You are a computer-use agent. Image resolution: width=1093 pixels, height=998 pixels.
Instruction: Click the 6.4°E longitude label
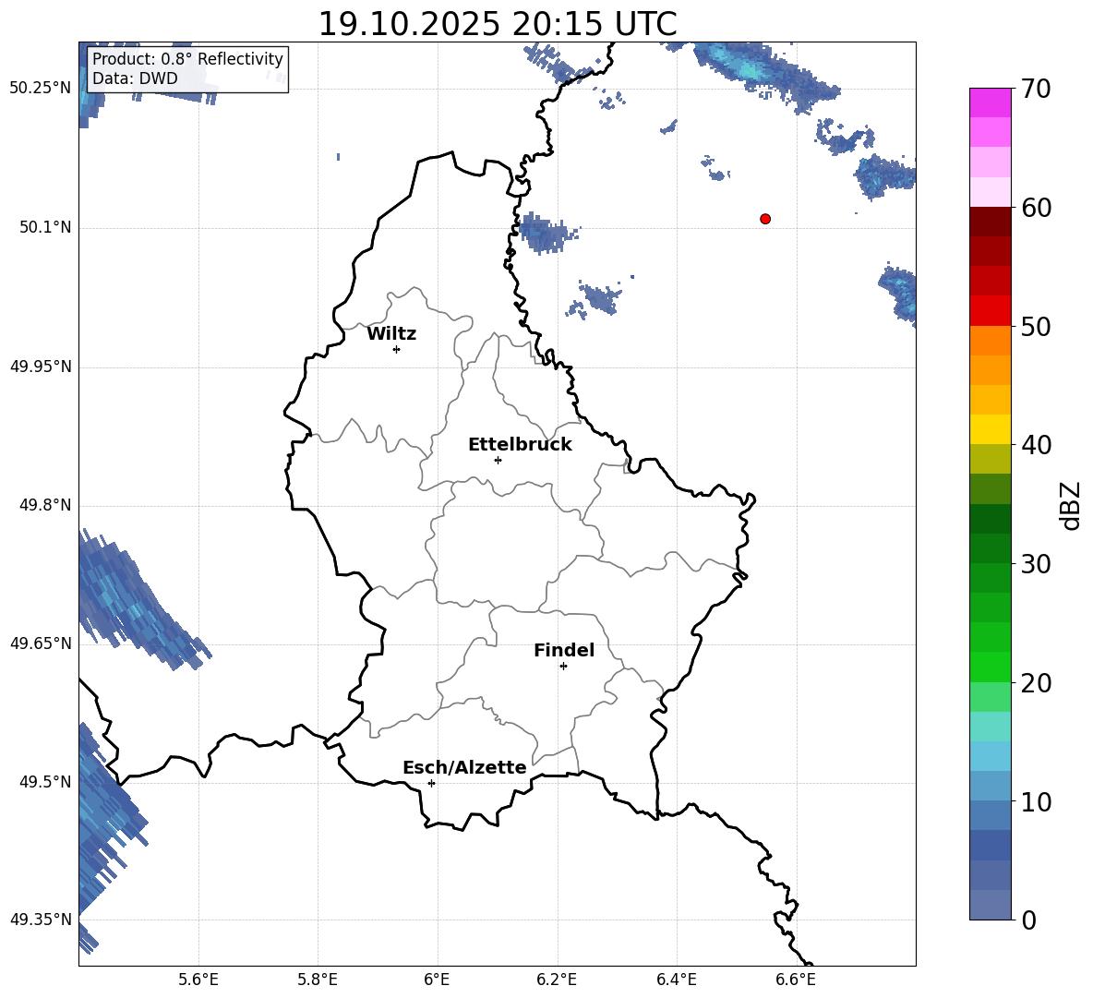(676, 980)
